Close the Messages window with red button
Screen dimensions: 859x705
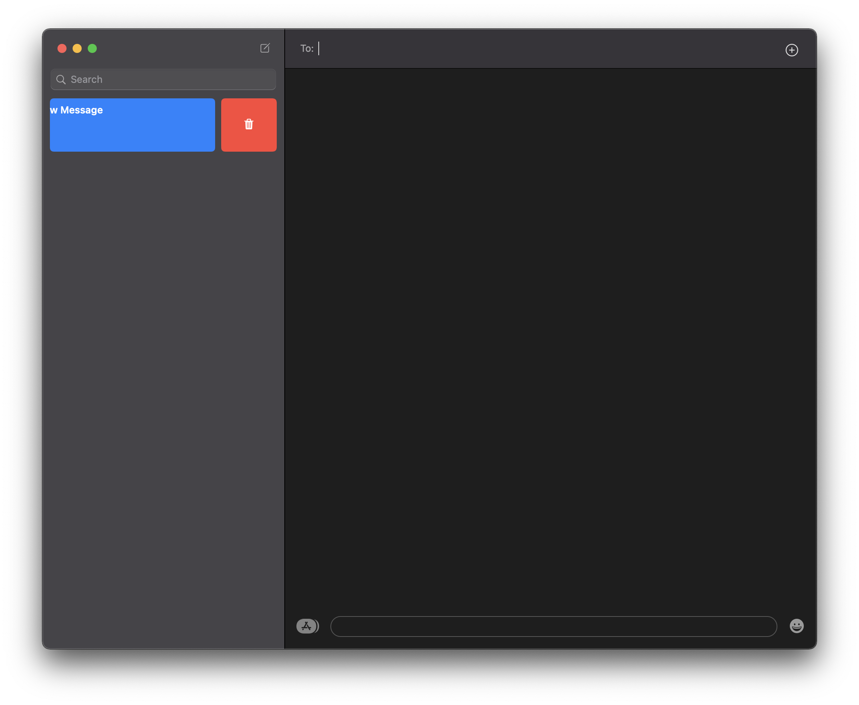click(62, 49)
